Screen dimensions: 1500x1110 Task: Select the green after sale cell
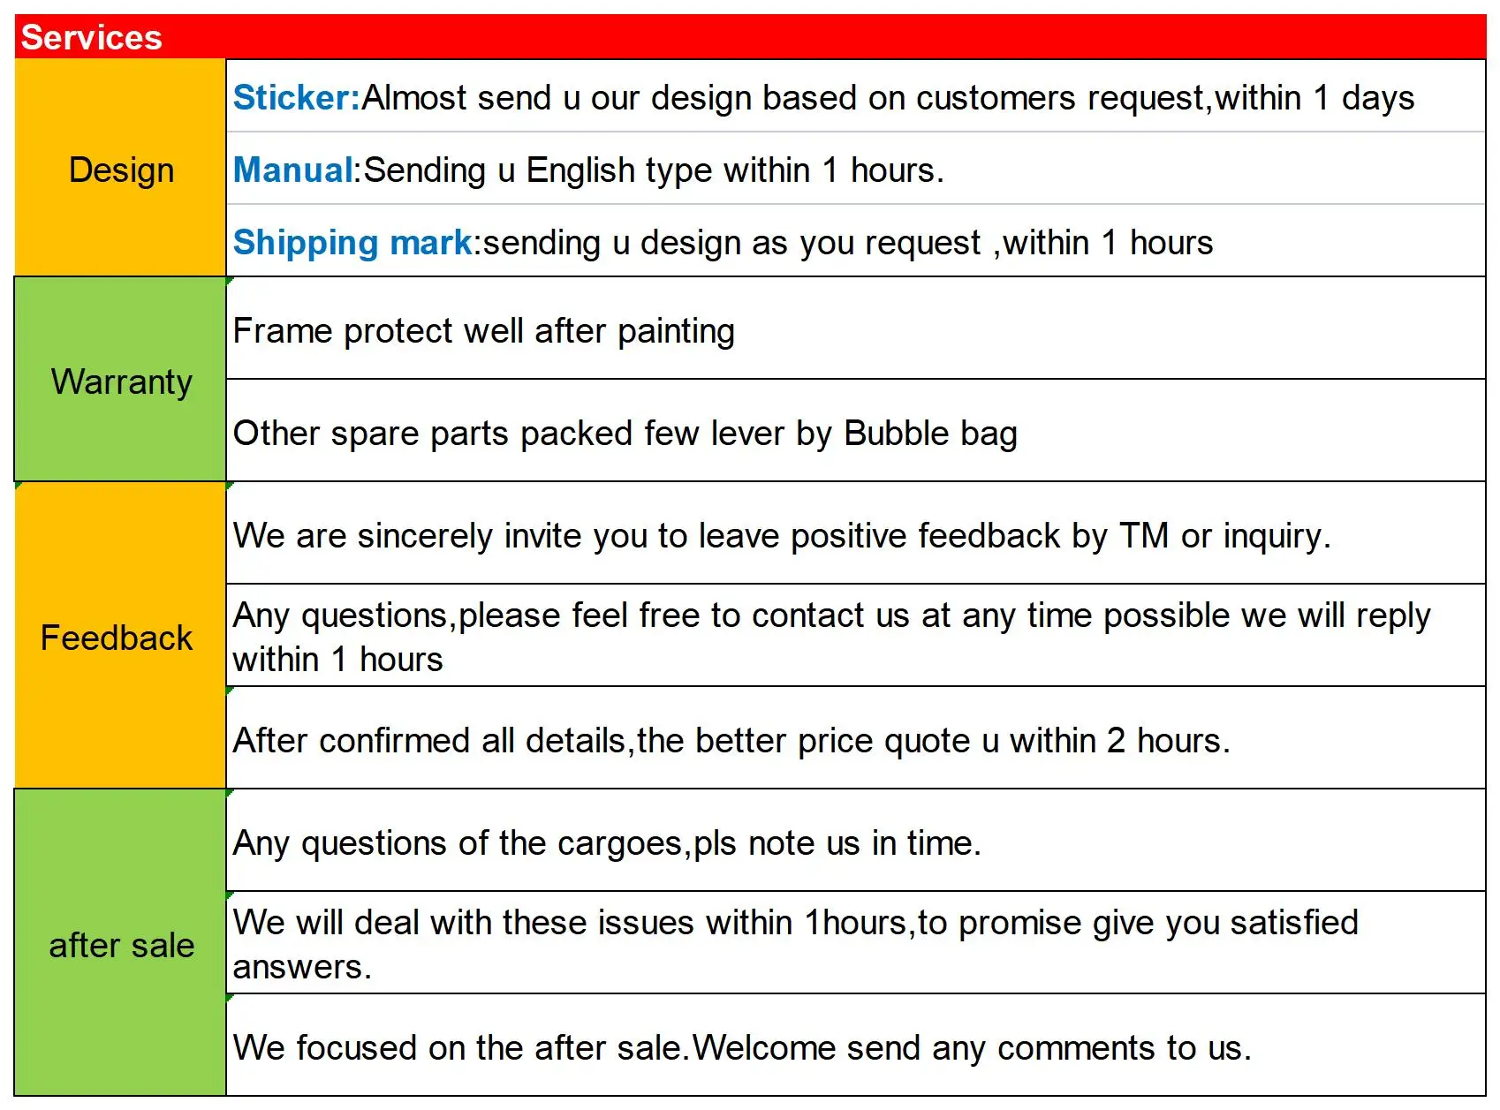[x=121, y=945]
